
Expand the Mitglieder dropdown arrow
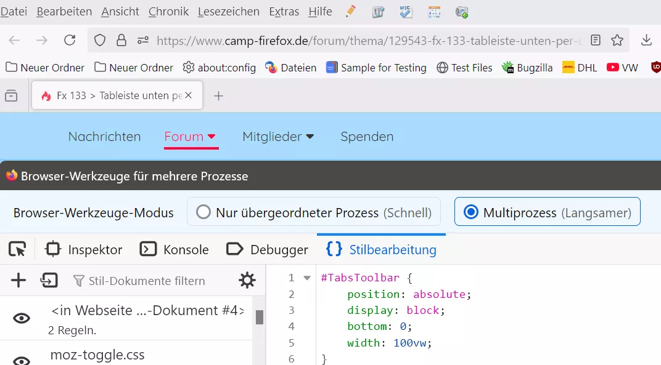coord(310,137)
